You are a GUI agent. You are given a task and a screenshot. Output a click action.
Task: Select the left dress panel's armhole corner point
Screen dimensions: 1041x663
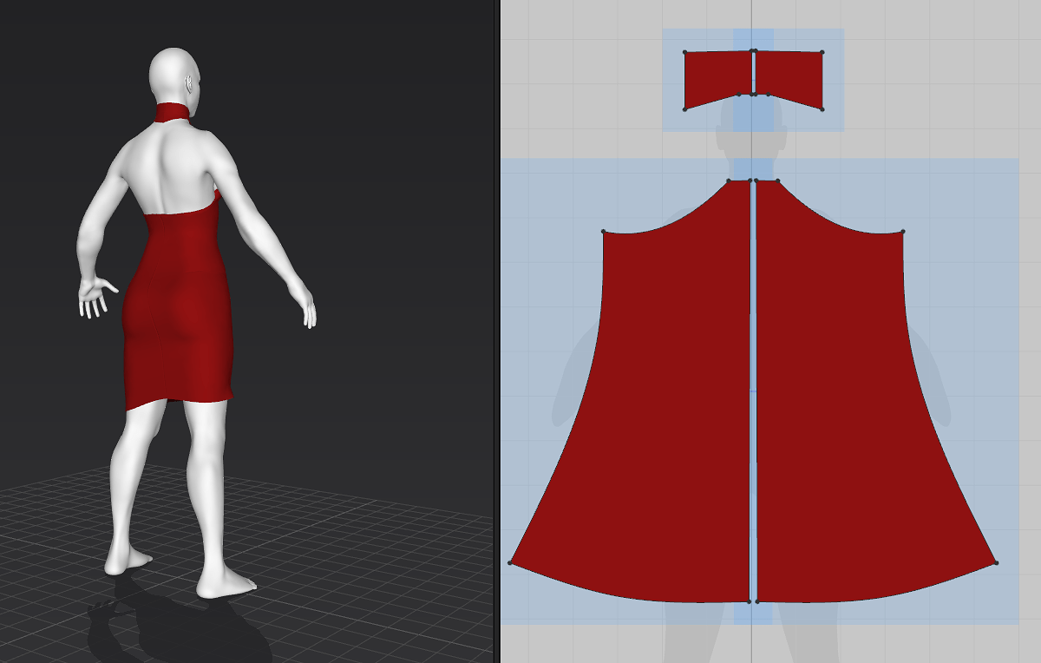[603, 232]
